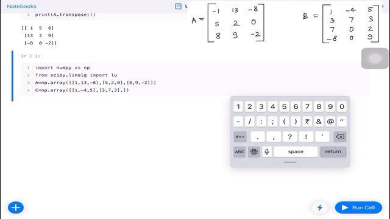Tap the 1 key on keyboard
The height and width of the screenshot is (219, 390).
point(238,106)
